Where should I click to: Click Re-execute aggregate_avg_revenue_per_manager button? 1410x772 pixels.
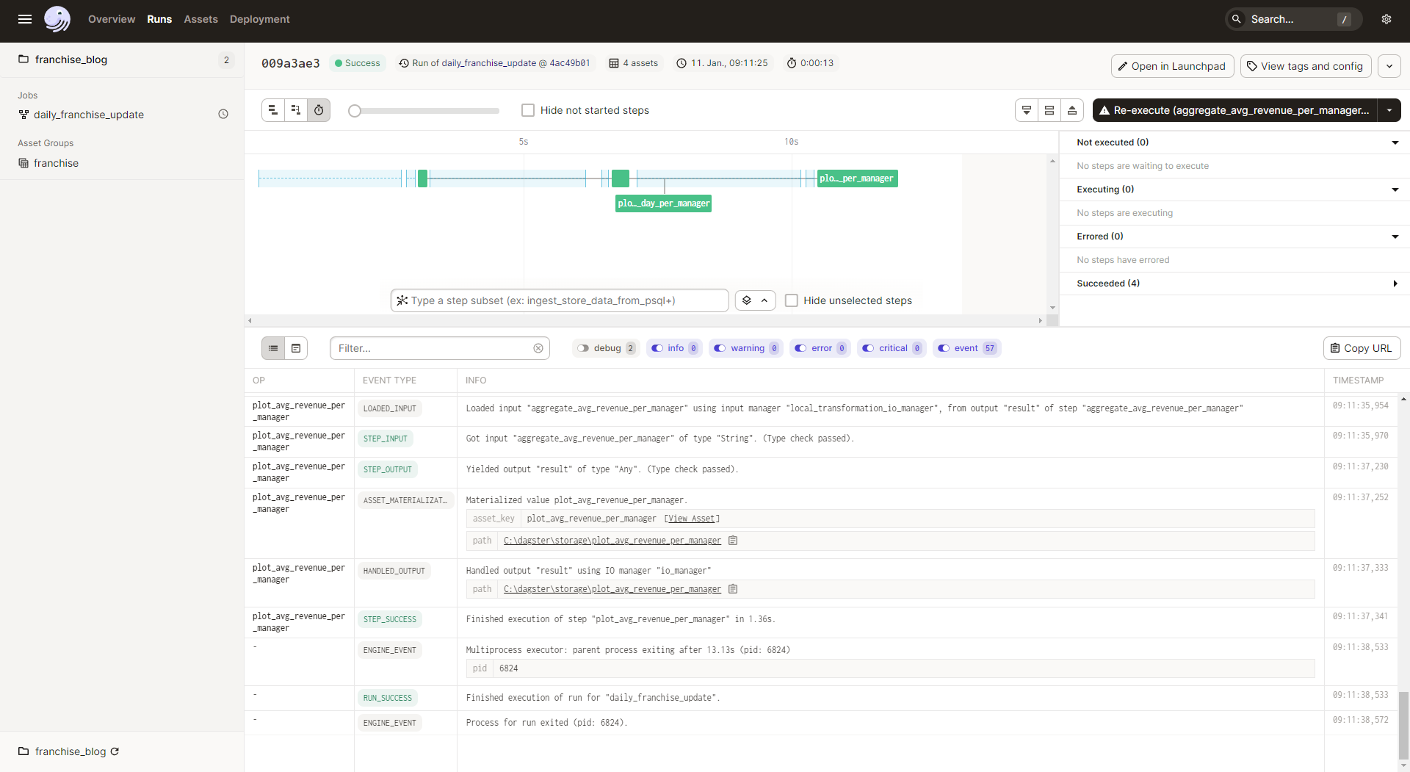1234,110
